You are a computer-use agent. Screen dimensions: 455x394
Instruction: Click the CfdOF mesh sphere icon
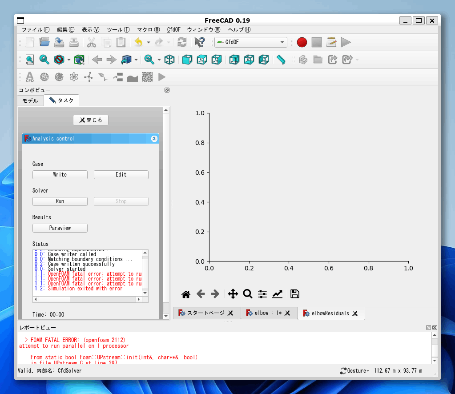(x=44, y=77)
